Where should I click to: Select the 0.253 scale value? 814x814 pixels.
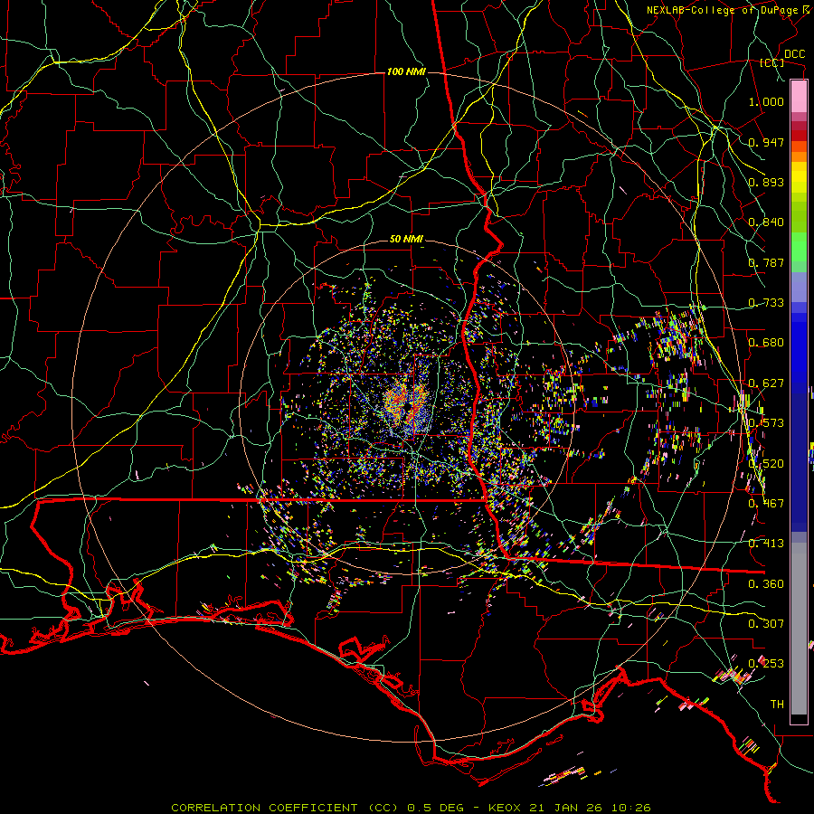(x=766, y=664)
